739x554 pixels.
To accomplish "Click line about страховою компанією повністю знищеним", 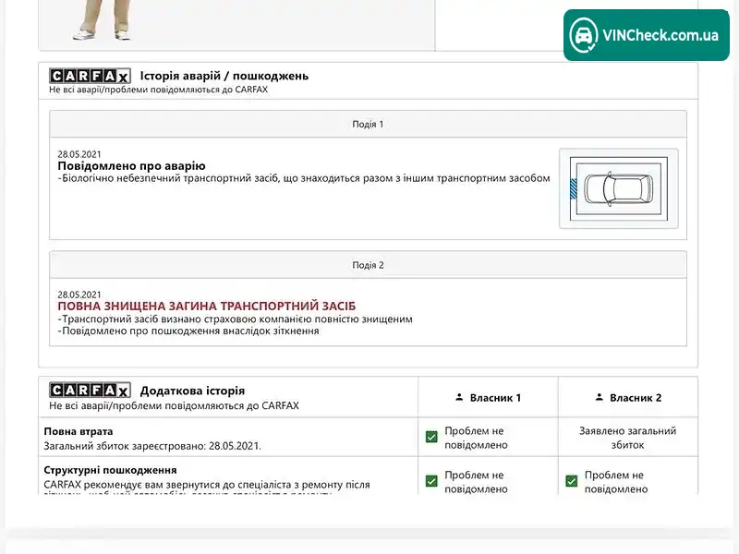I will pos(236,319).
